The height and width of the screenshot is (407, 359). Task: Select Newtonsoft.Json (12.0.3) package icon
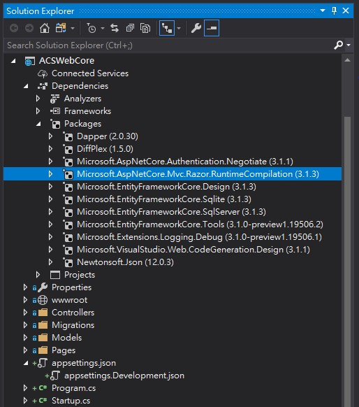[68, 262]
